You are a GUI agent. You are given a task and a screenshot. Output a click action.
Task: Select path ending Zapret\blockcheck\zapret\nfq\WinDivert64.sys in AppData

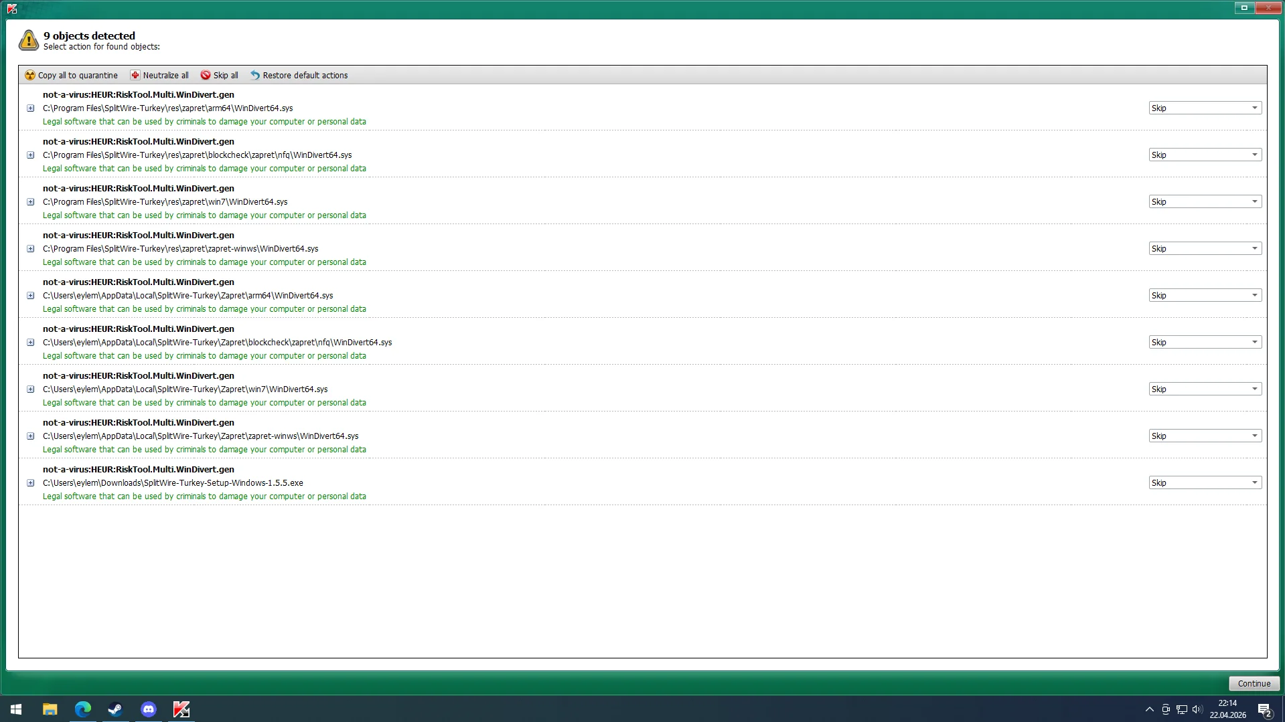tap(218, 342)
